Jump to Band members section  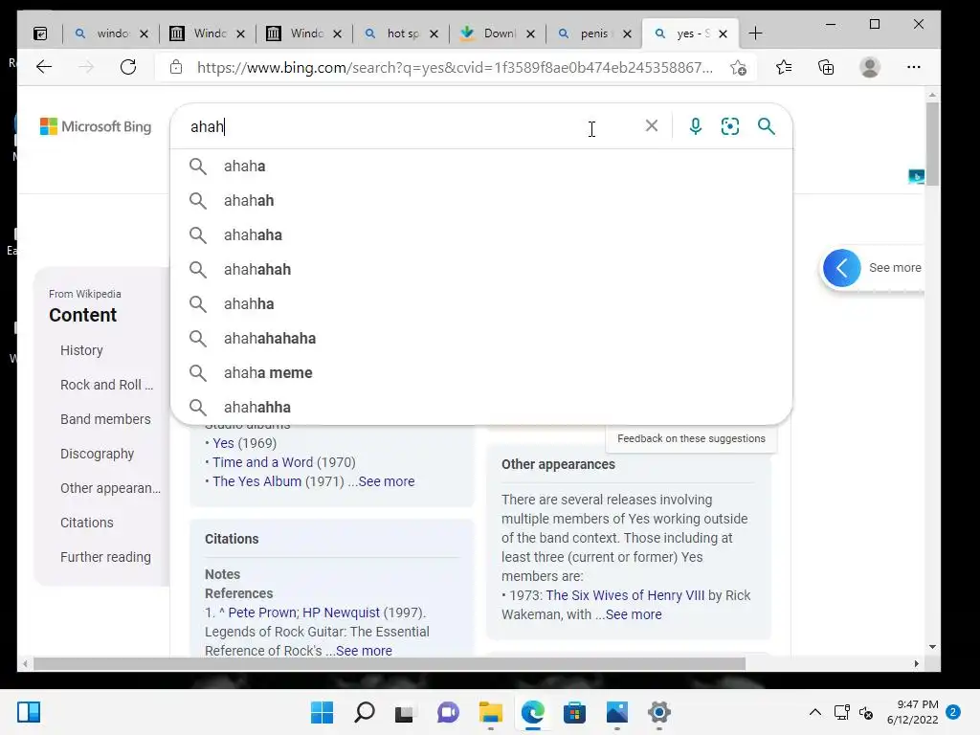coord(105,419)
